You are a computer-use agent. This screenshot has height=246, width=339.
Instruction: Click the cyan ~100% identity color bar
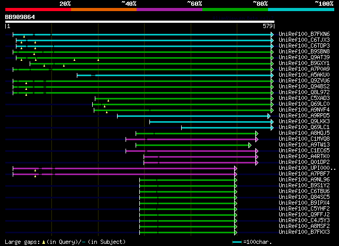point(301,10)
